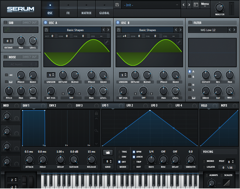240x189 pixels.
Task: Toggle the OSC A enable switch
Action: pyautogui.click(x=46, y=23)
